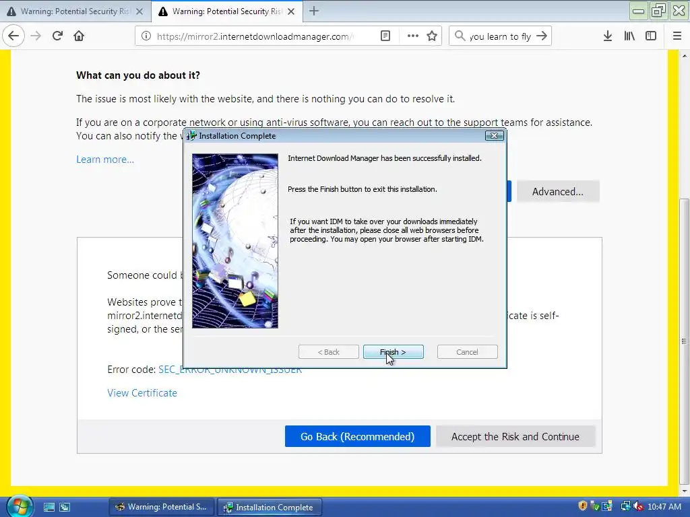Activate Installation Complete taskbar button
The width and height of the screenshot is (690, 517).
point(270,507)
